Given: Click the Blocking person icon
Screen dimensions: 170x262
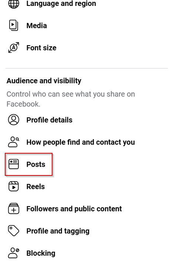Looking at the screenshot, I should tap(14, 253).
